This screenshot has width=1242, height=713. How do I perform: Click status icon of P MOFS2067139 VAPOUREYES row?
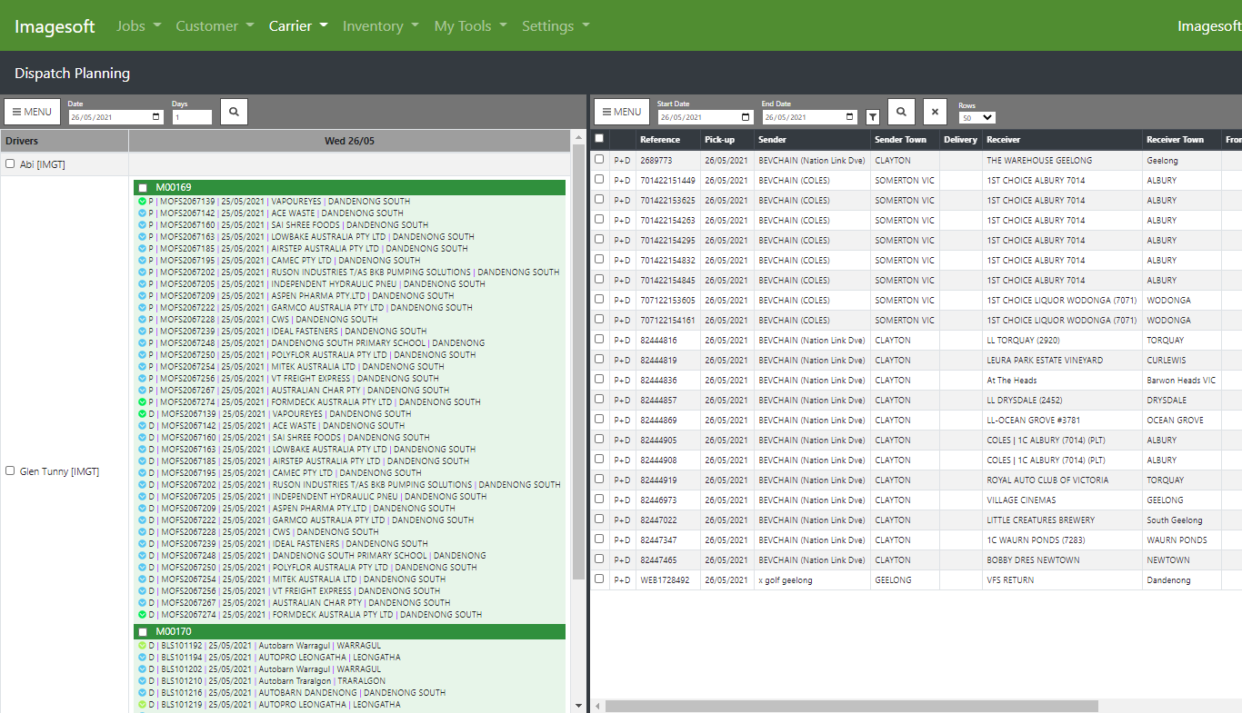[143, 201]
